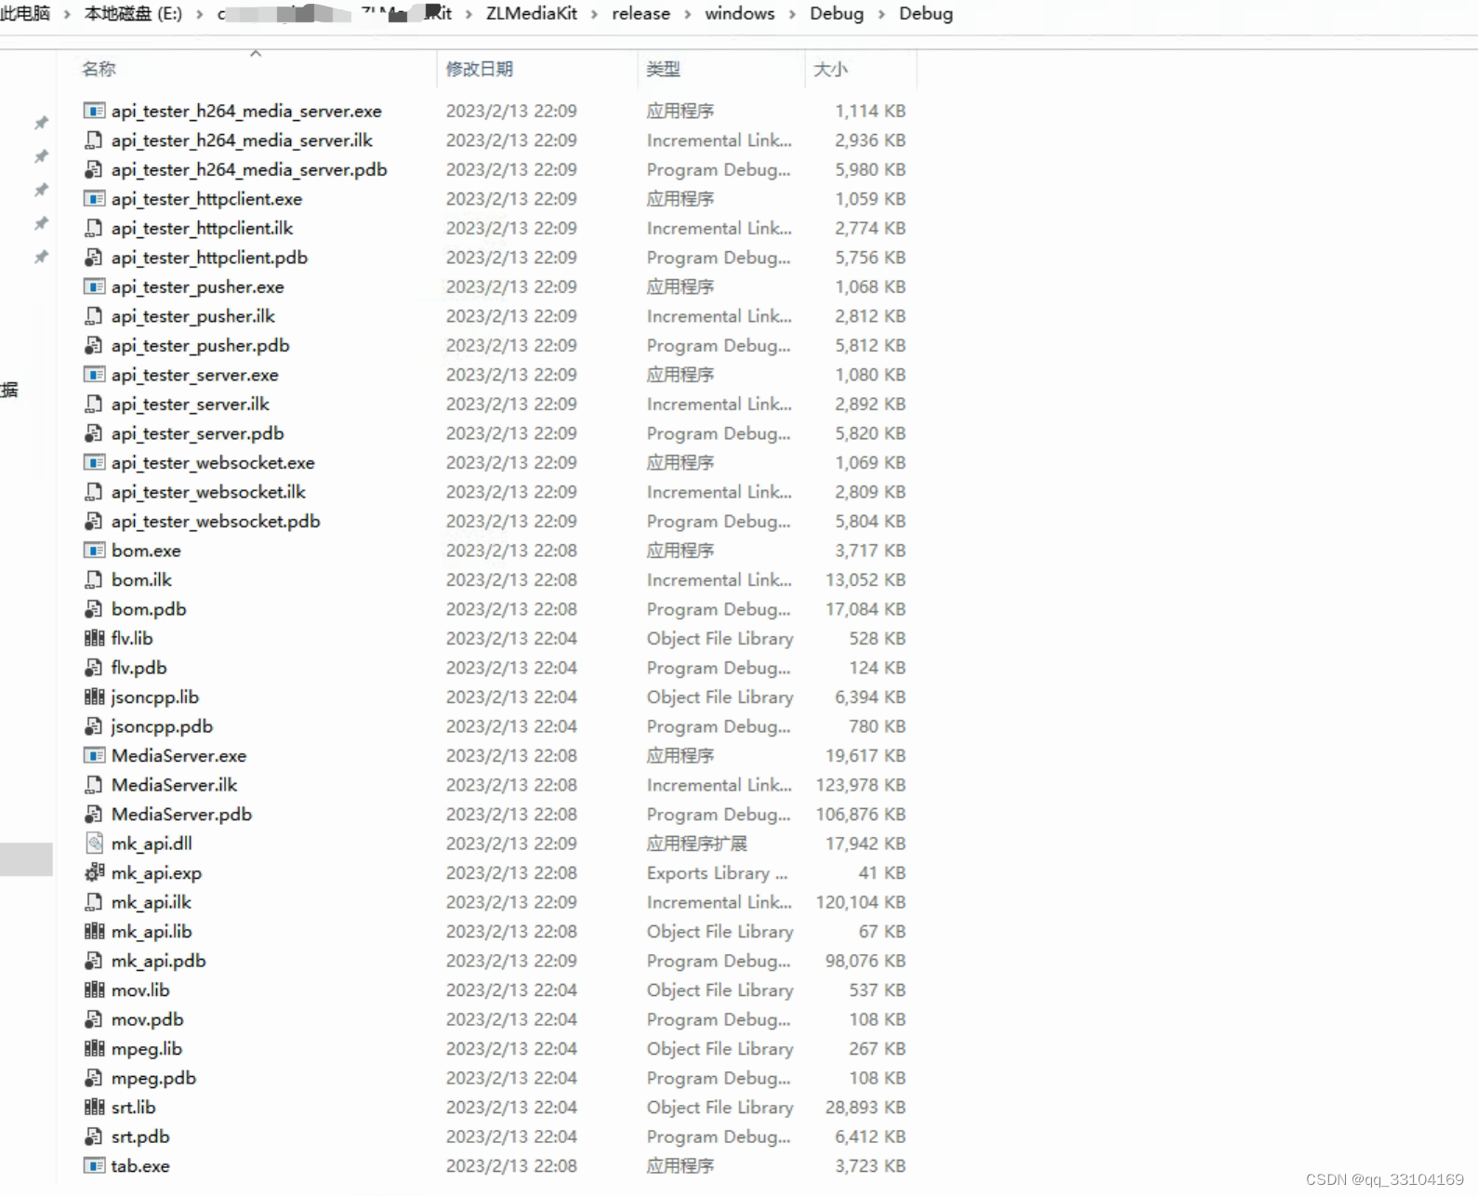This screenshot has height=1196, width=1478.
Task: Click the srt.lib library icon
Action: pos(94,1107)
